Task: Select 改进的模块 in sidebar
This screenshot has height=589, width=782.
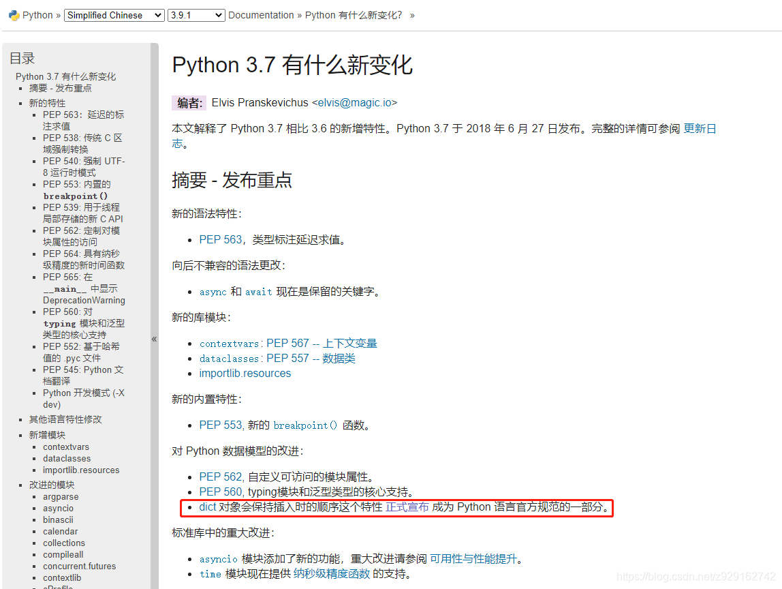Action: tap(52, 485)
